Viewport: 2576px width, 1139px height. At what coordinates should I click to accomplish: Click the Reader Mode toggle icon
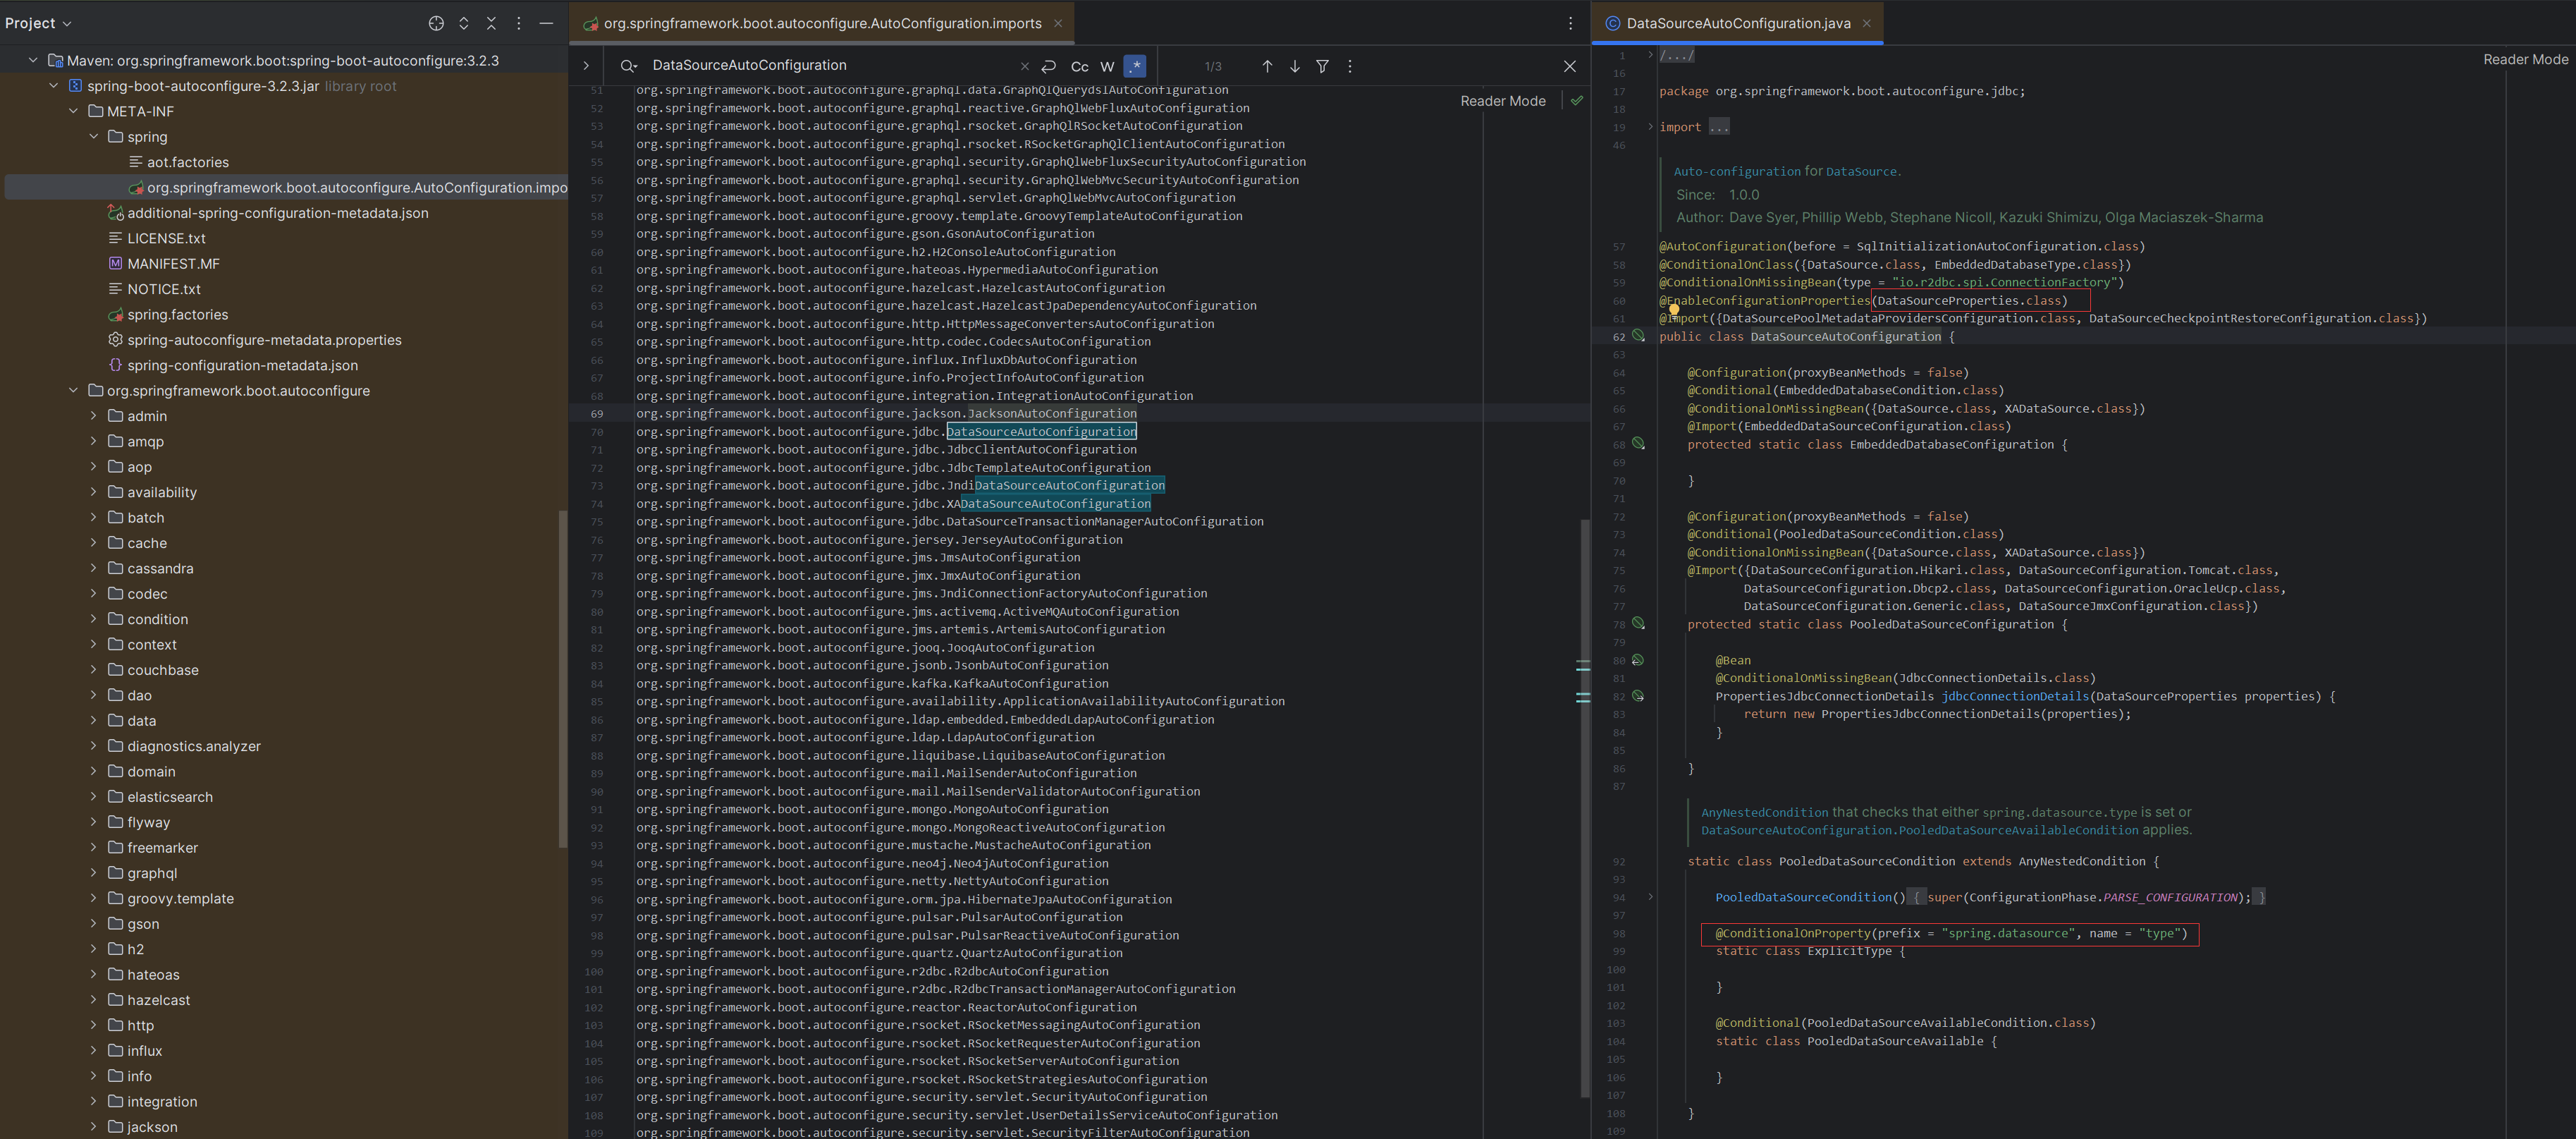pos(1577,100)
